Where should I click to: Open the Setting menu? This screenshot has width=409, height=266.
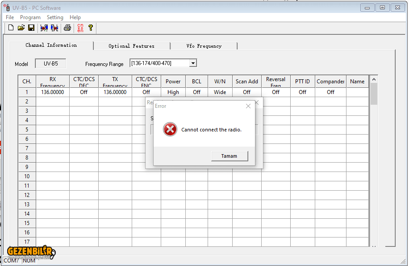point(55,17)
